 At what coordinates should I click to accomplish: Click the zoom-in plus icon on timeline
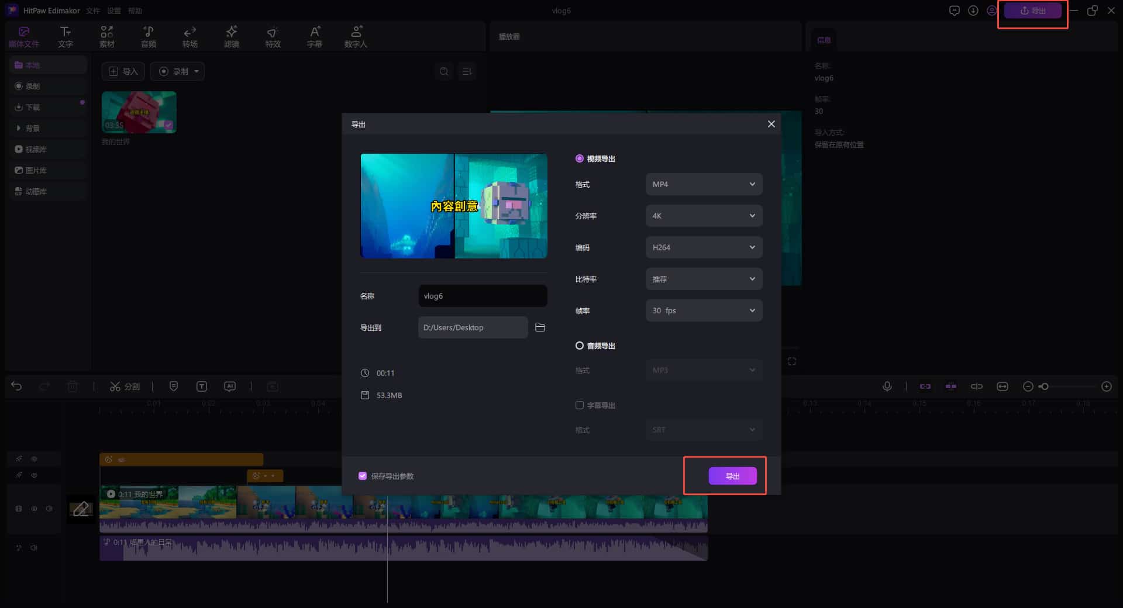click(x=1106, y=386)
